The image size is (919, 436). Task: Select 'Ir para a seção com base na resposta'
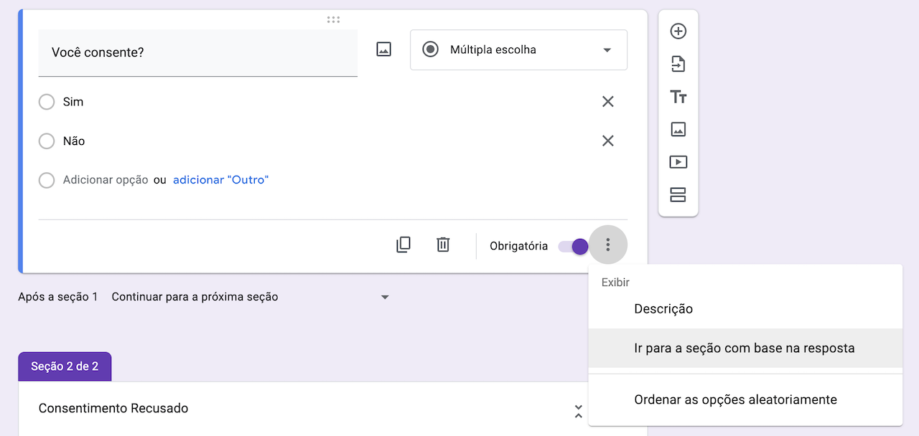click(744, 349)
